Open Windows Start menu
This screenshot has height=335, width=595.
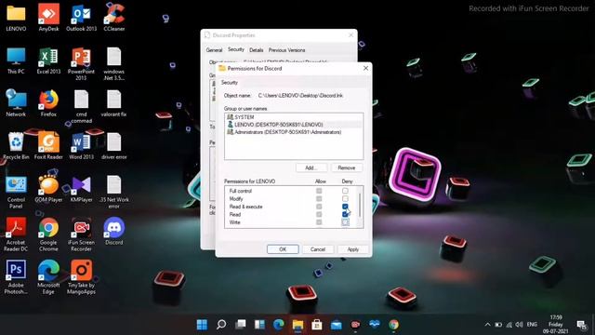coord(202,325)
